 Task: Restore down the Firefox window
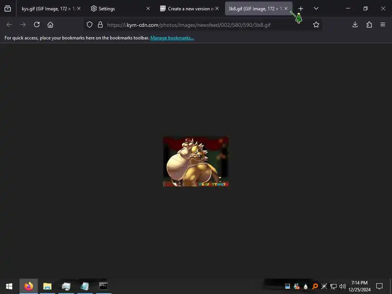(x=365, y=8)
